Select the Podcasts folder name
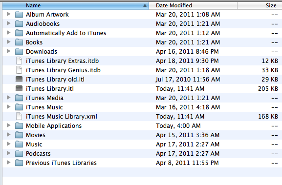The width and height of the screenshot is (282, 185). pyautogui.click(x=38, y=154)
